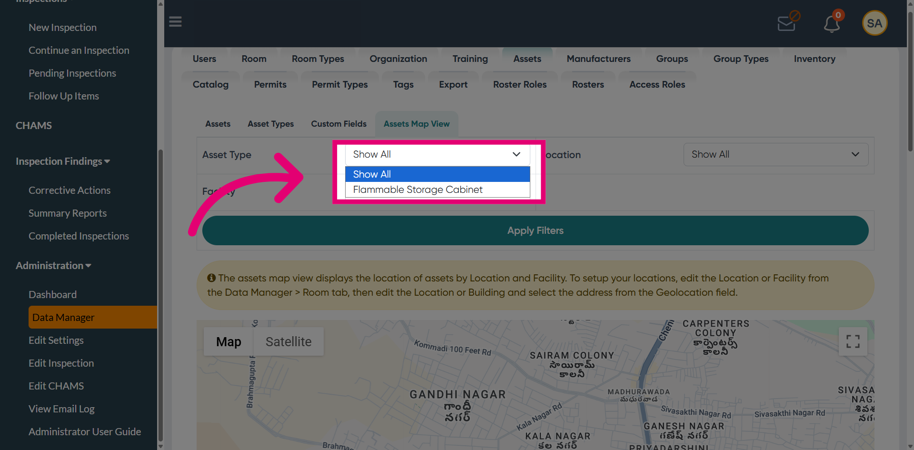Open Completed Inspections
Viewport: 914px width, 450px height.
tap(79, 236)
